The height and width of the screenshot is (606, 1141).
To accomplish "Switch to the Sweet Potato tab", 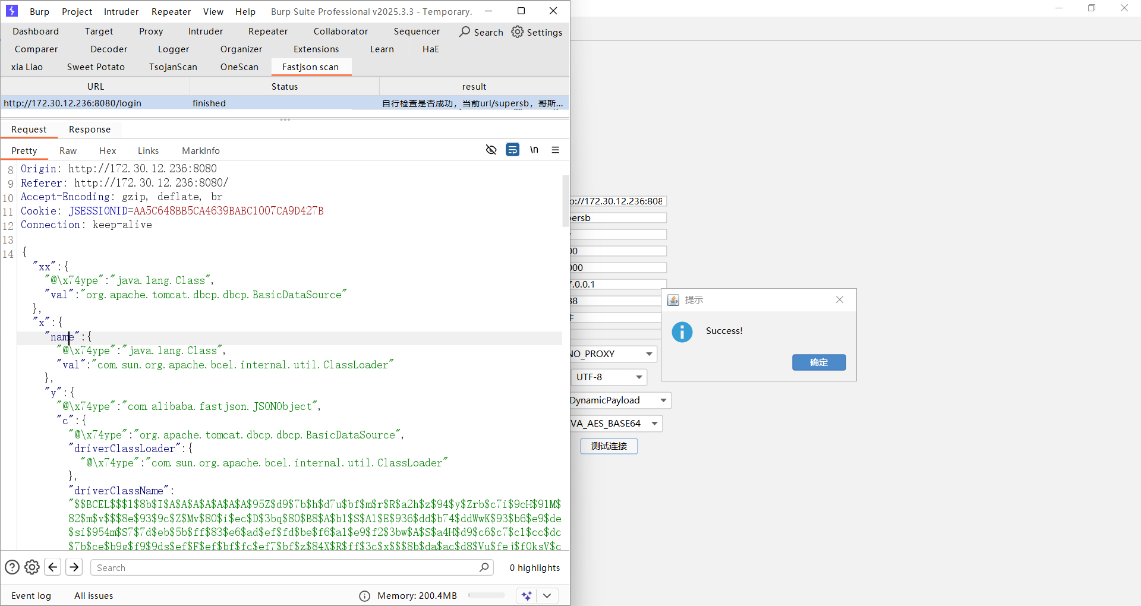I will (x=96, y=67).
